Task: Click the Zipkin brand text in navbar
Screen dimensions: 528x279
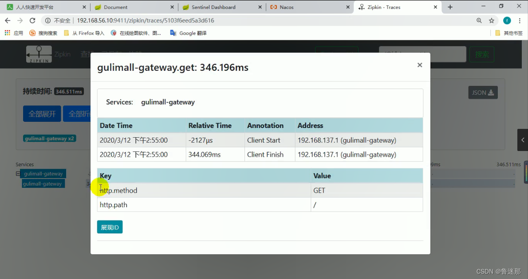Action: tap(62, 54)
